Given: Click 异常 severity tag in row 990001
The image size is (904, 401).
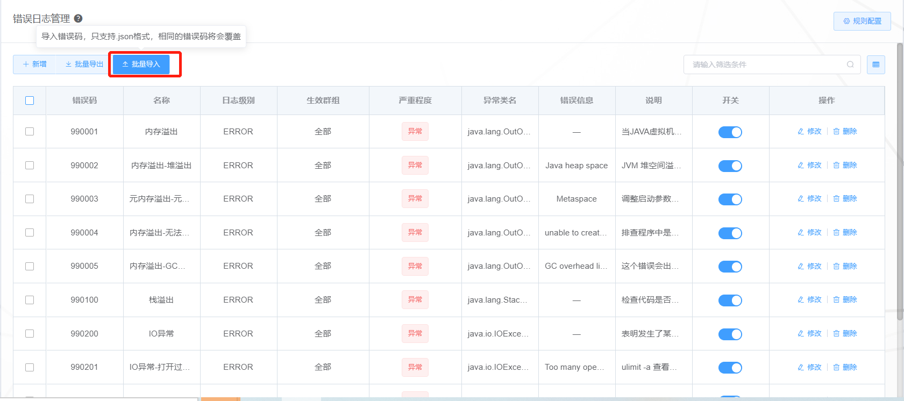Looking at the screenshot, I should [x=415, y=131].
